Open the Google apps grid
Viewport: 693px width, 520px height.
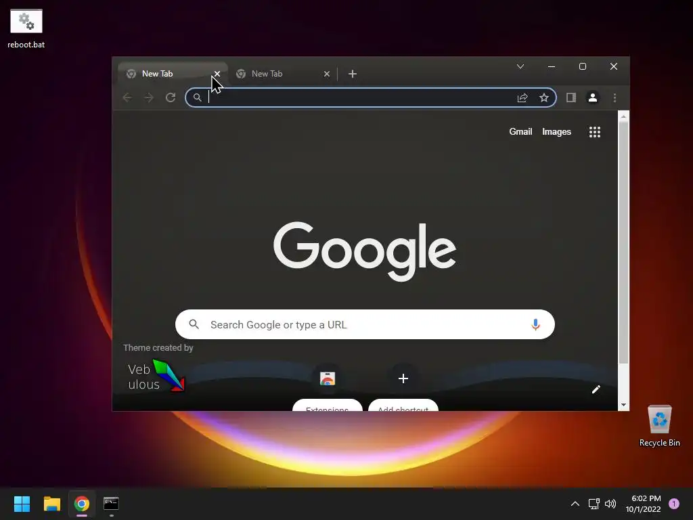pyautogui.click(x=595, y=132)
